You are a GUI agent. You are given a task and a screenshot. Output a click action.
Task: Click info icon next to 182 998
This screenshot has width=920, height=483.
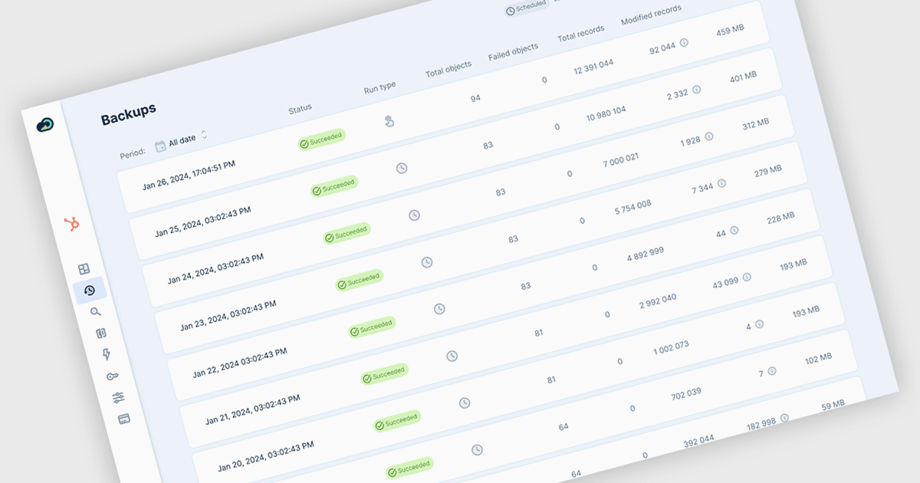click(784, 418)
